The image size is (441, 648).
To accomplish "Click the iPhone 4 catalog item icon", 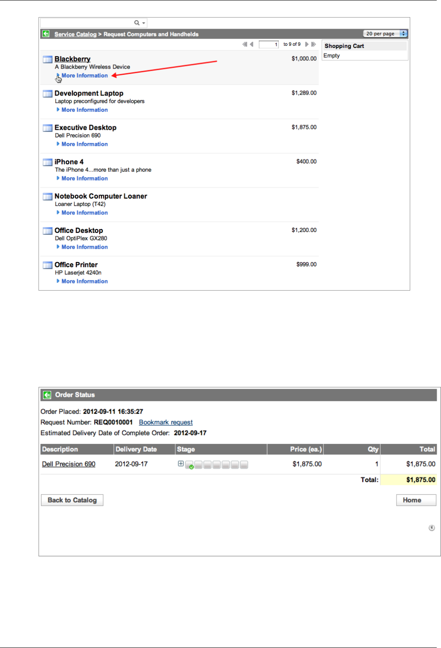I will 47,162.
